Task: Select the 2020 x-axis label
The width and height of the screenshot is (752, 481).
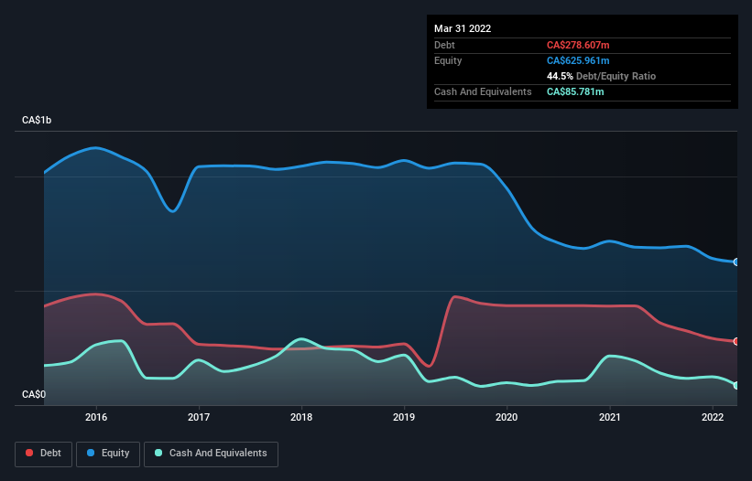Action: pos(507,417)
